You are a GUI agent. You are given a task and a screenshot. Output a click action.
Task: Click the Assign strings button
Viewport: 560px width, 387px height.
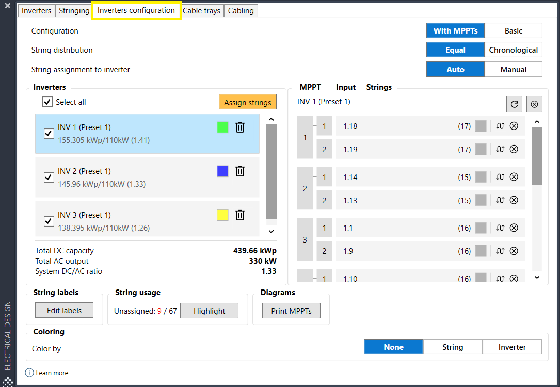(247, 102)
